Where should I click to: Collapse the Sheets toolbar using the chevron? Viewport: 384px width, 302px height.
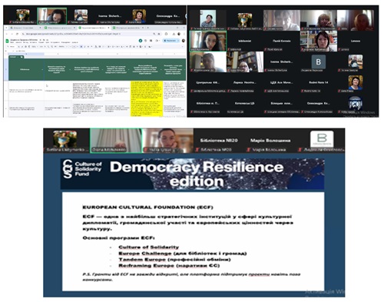(x=184, y=47)
